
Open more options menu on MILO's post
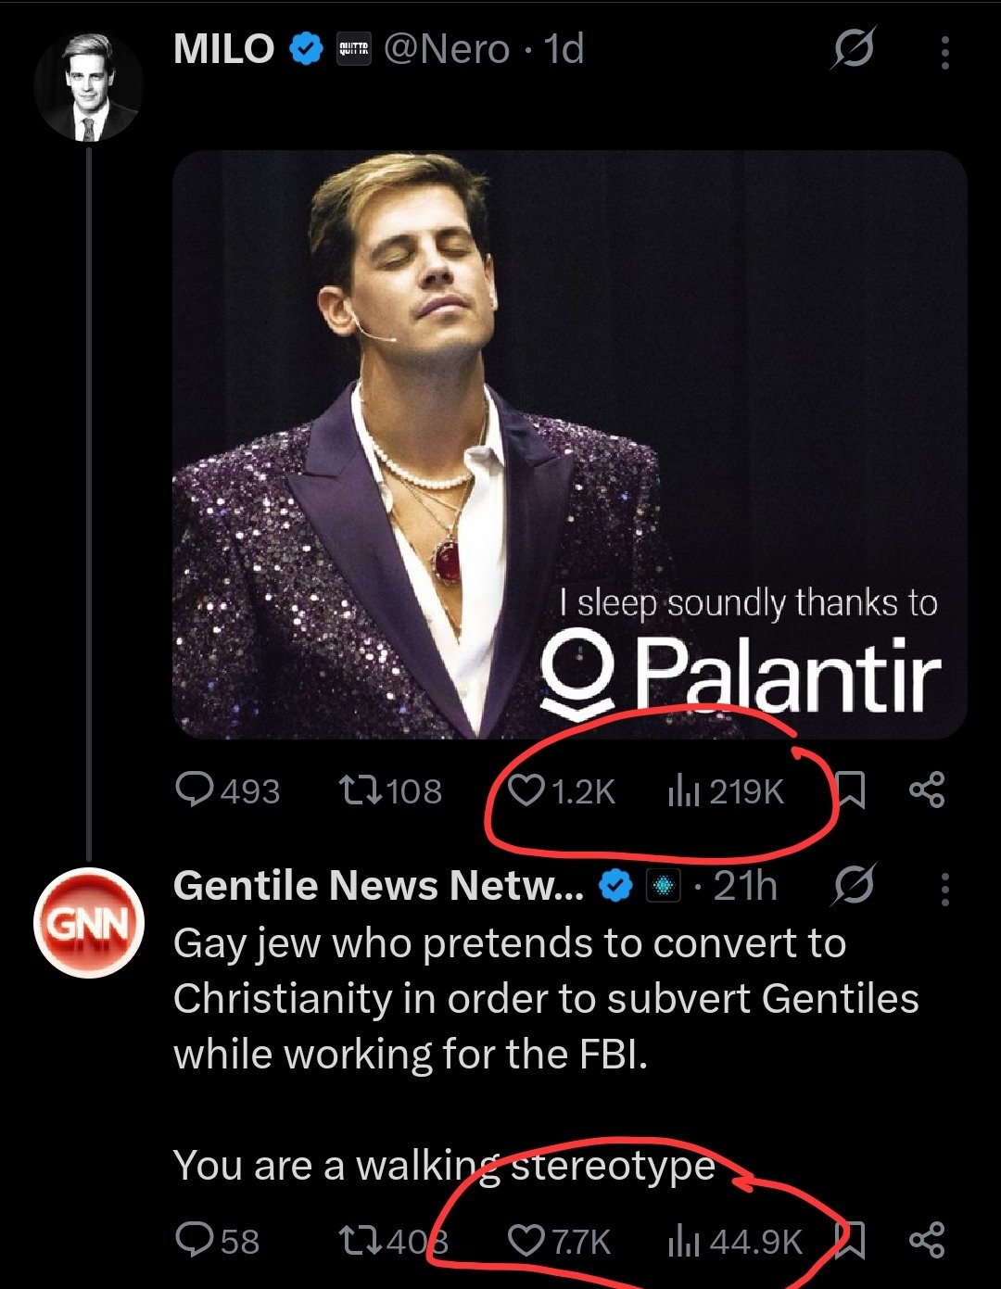(x=944, y=52)
